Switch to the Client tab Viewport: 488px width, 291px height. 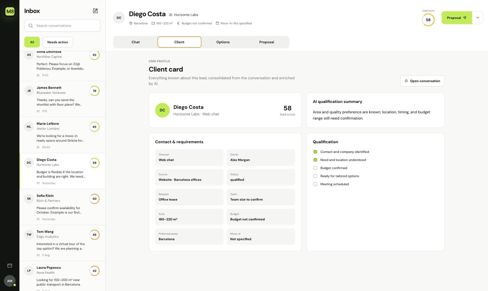pyautogui.click(x=179, y=42)
